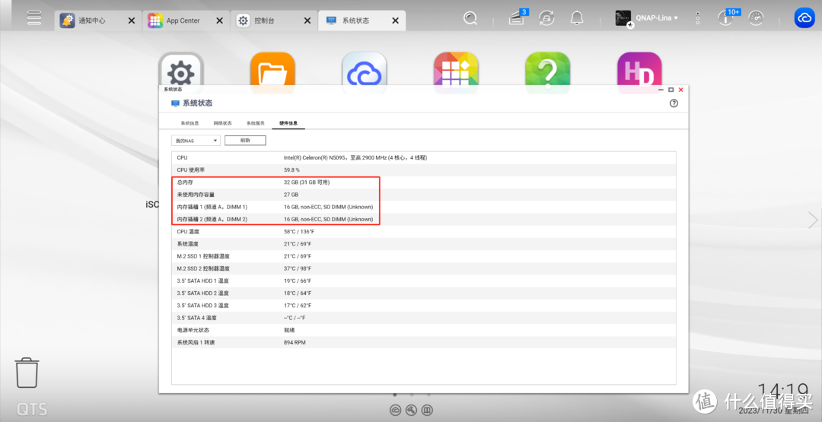Viewport: 822px width, 422px height.
Task: Open external devices sync icon
Action: coord(546,17)
